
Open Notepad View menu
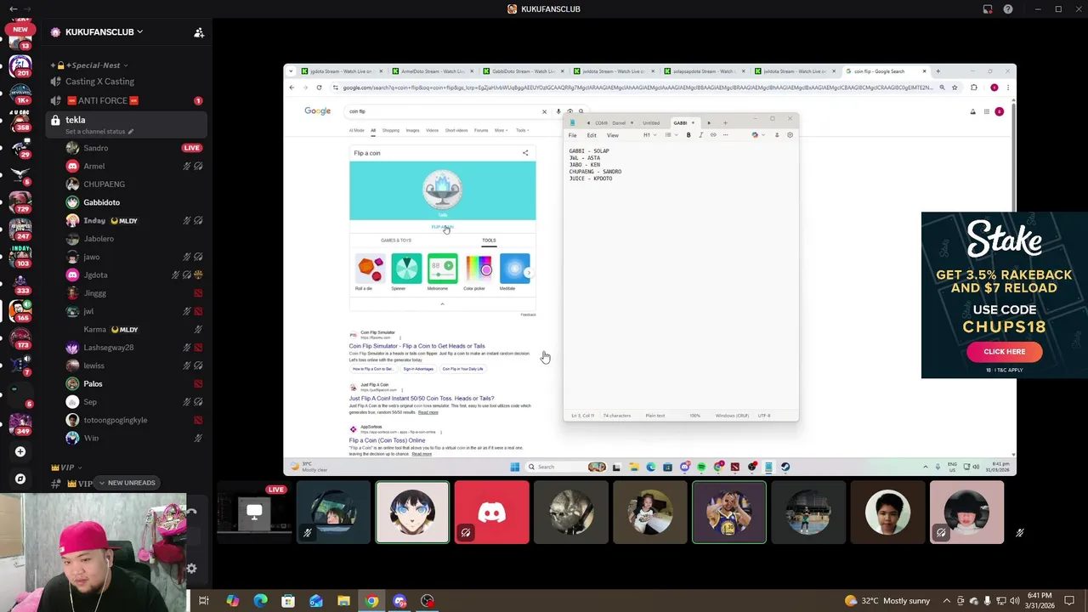(x=612, y=135)
